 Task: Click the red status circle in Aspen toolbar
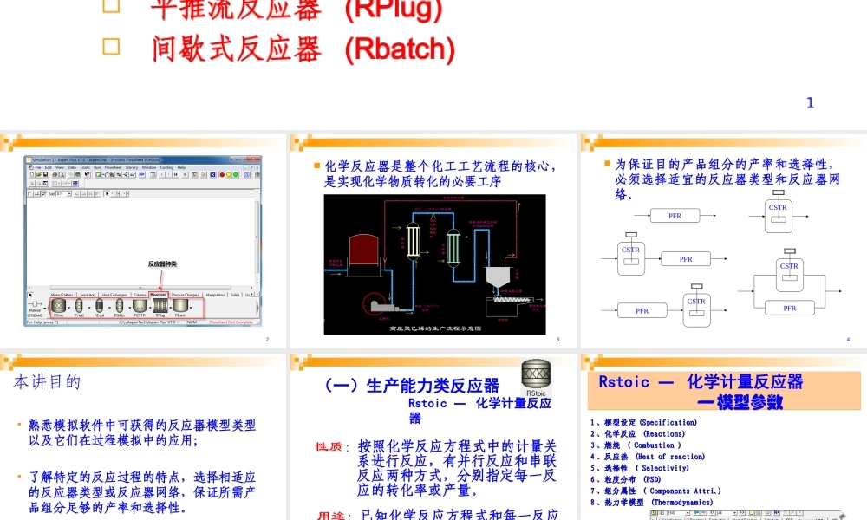pos(222,174)
